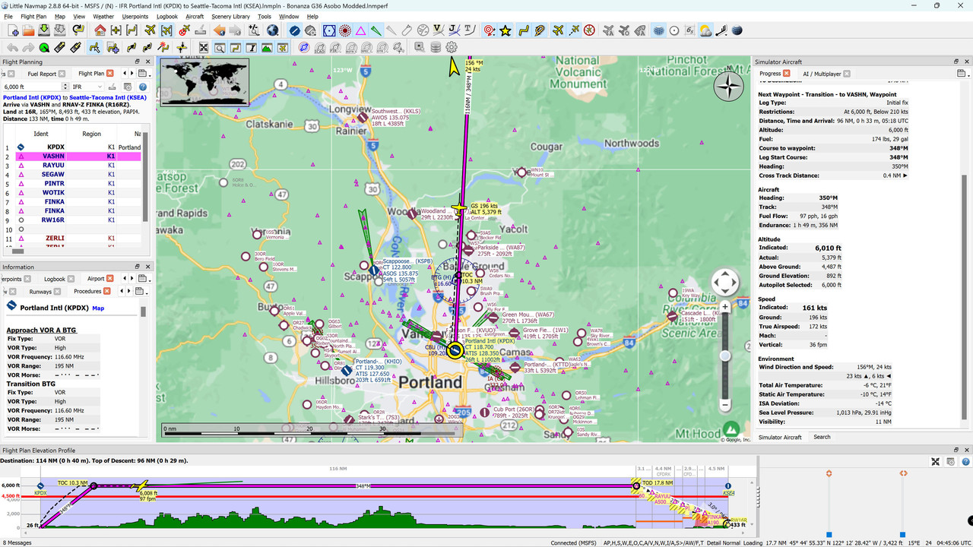Click the Portland Intl (KPDX) header link
973x547 pixels.
click(x=32, y=97)
